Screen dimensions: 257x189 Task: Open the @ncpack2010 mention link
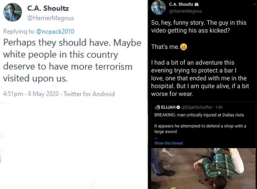click(x=55, y=31)
